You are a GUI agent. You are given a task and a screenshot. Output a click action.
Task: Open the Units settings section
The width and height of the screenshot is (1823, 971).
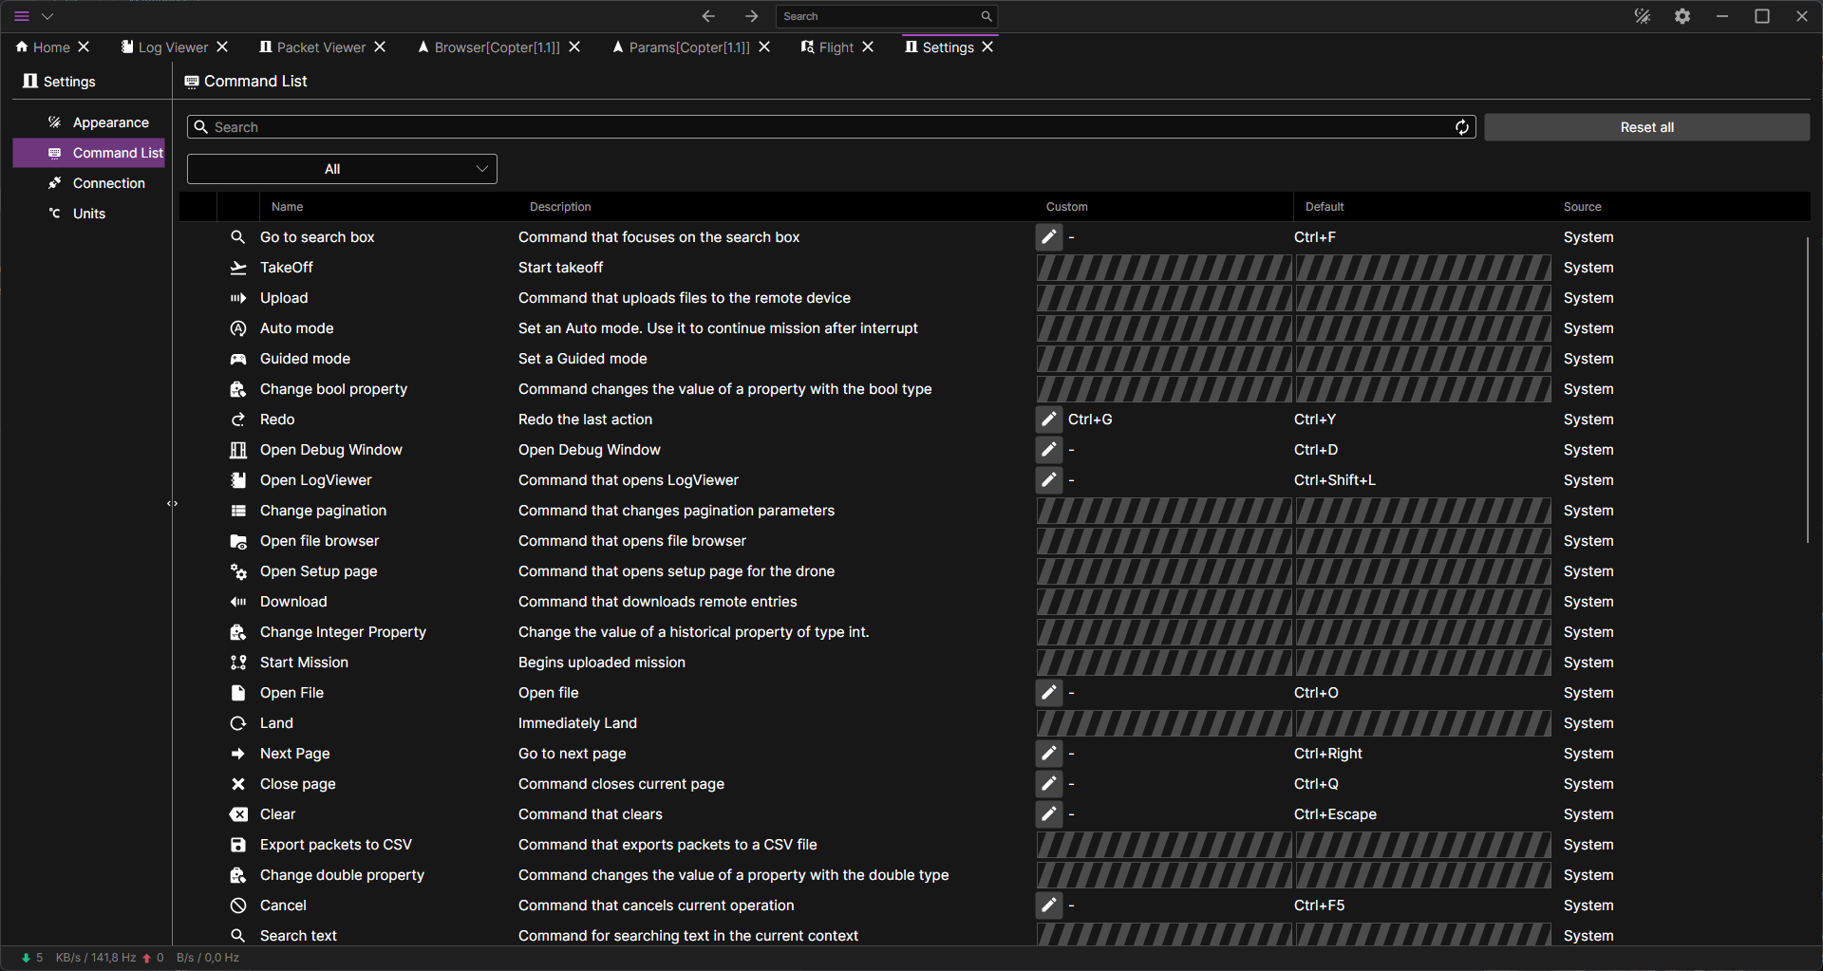pyautogui.click(x=89, y=214)
